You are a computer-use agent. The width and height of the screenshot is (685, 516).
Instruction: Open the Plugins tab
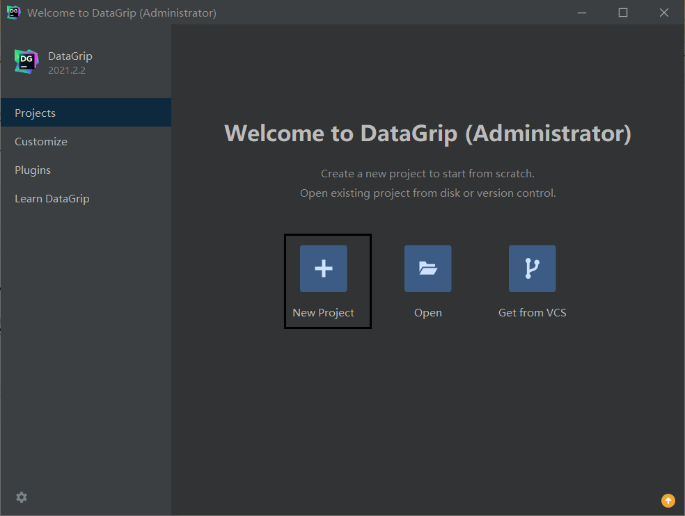coord(86,170)
